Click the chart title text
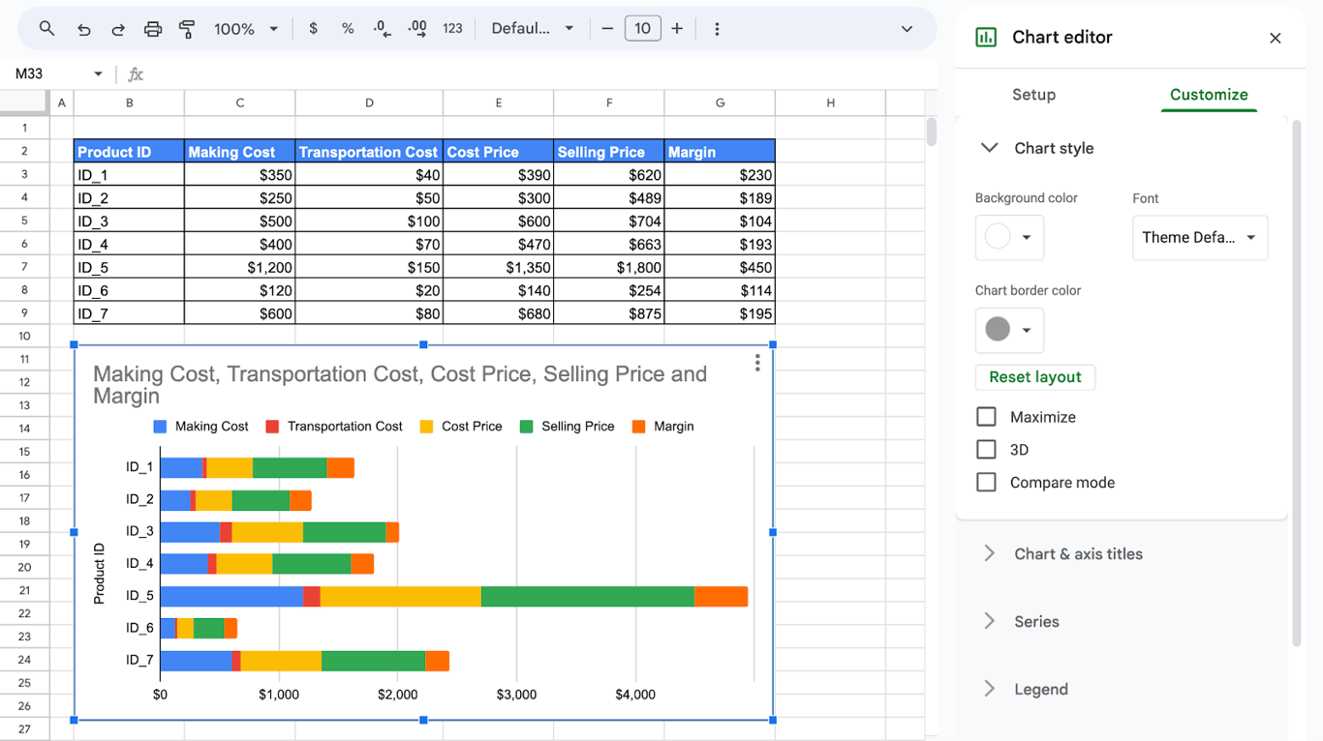1323x741 pixels. point(400,385)
